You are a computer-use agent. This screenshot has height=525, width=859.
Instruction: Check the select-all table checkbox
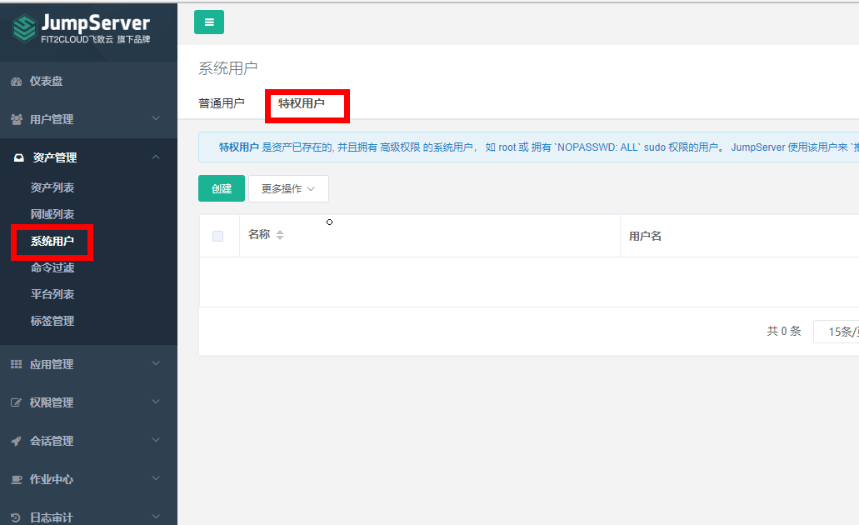pyautogui.click(x=217, y=236)
